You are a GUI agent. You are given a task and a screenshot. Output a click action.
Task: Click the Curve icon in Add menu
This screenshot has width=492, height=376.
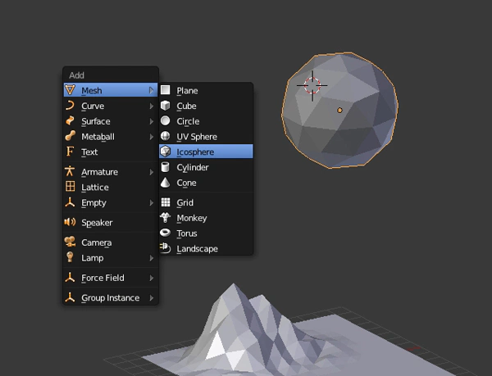click(x=71, y=106)
